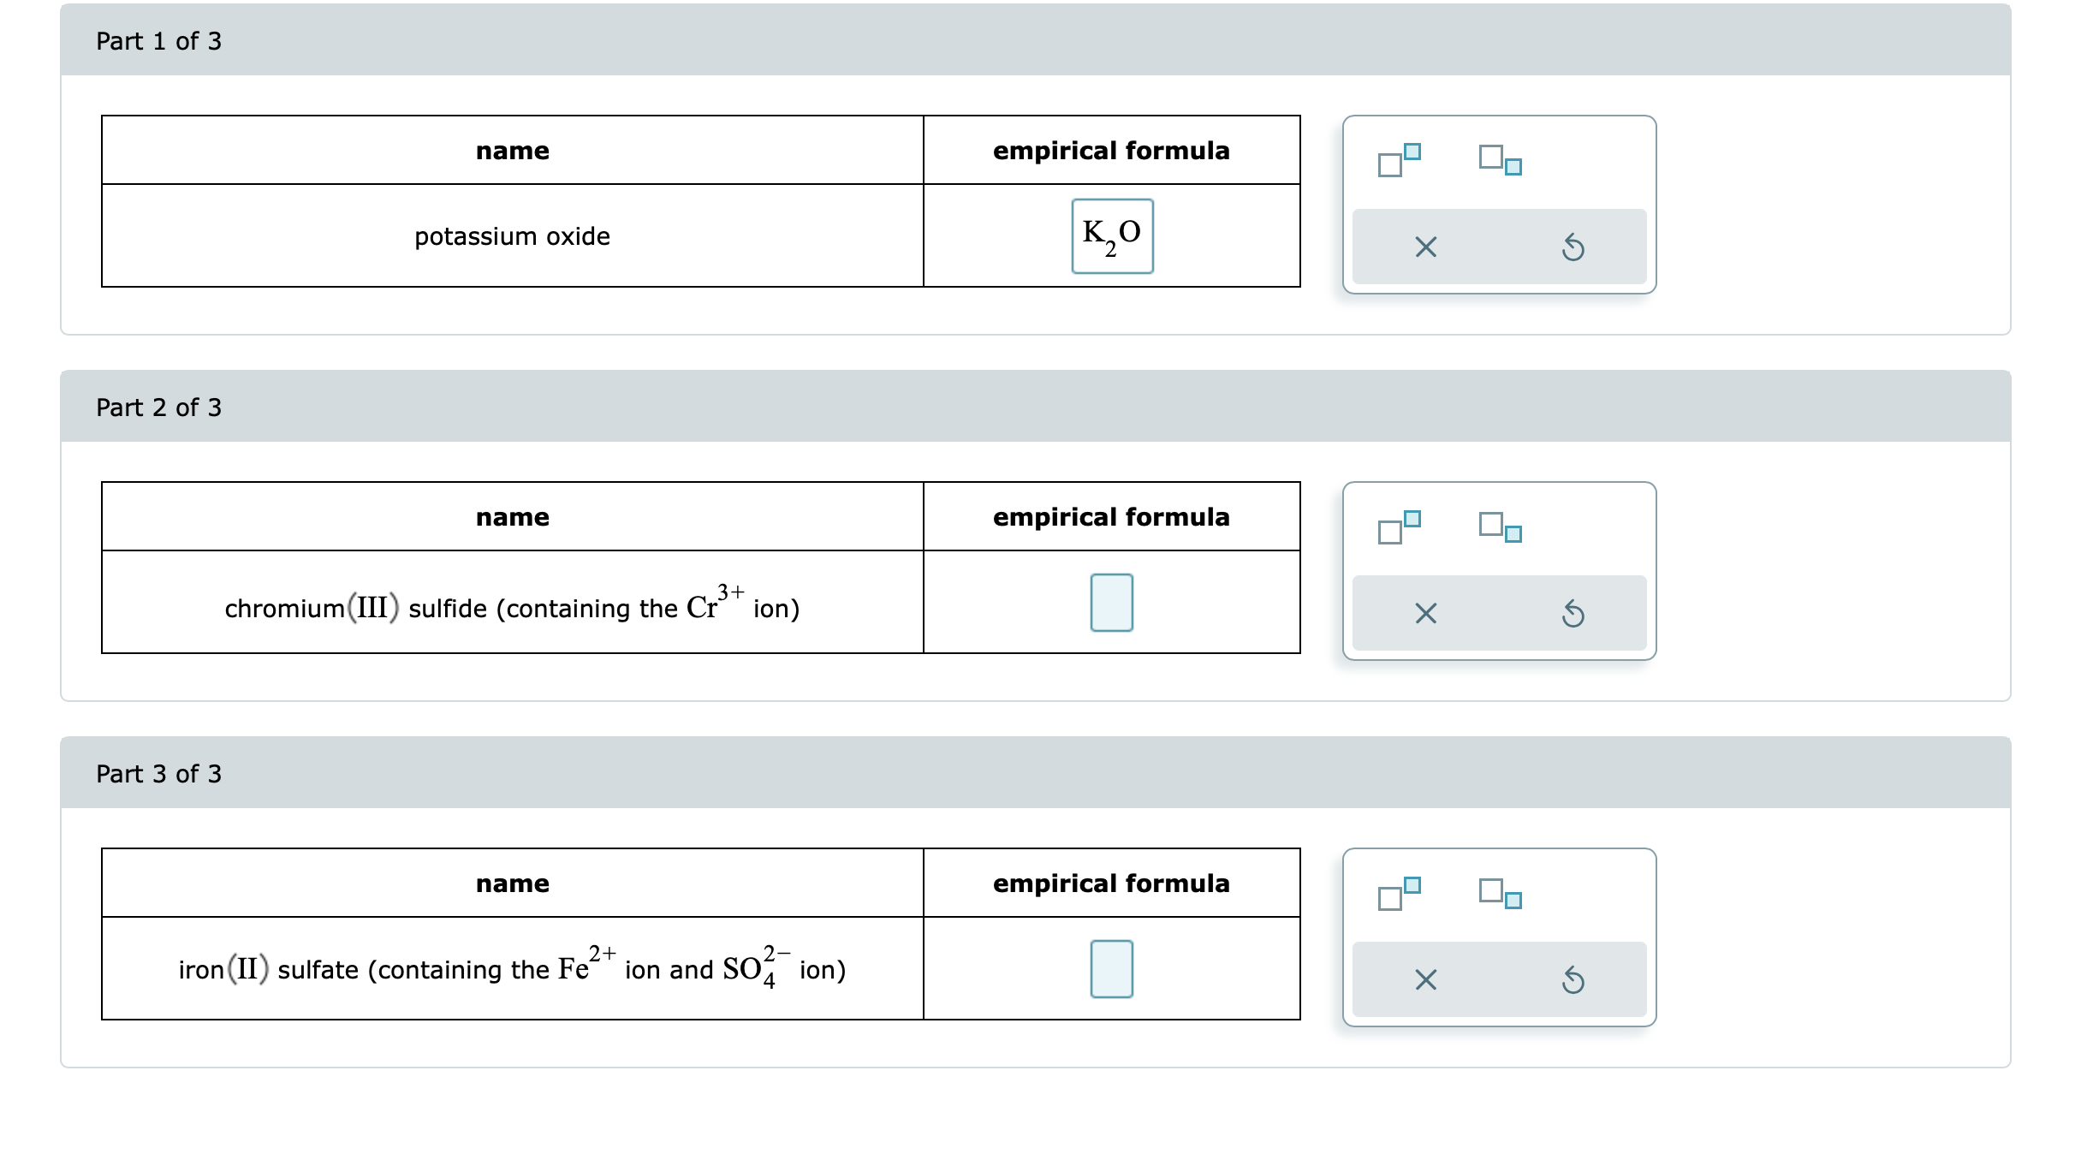The width and height of the screenshot is (2075, 1166).
Task: Click the empirical formula column header in Part 1
Action: 1110,150
